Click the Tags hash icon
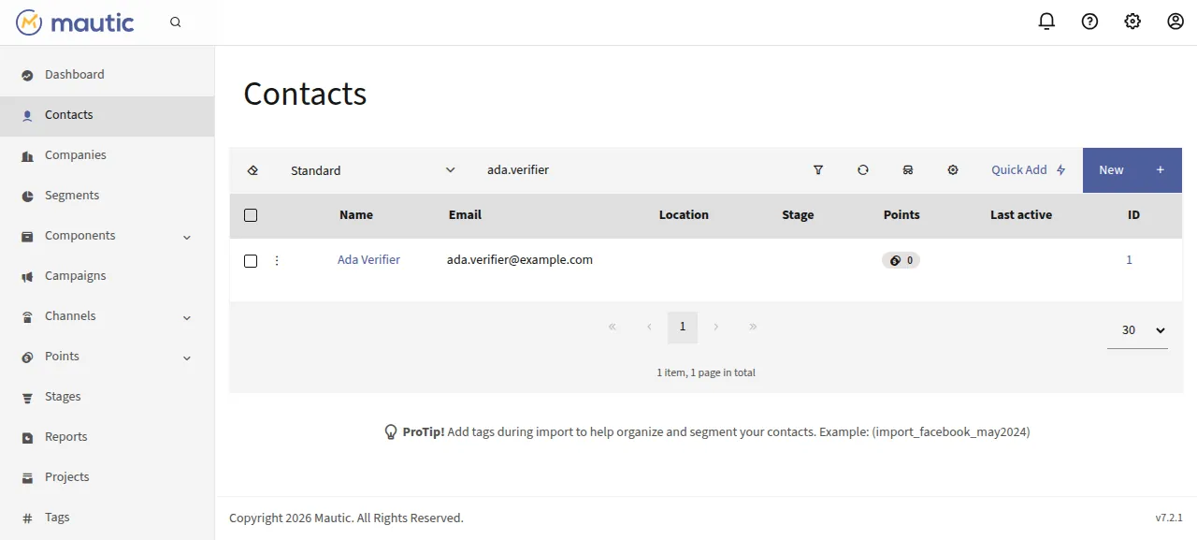Viewport: 1197px width, 540px height. pyautogui.click(x=27, y=518)
